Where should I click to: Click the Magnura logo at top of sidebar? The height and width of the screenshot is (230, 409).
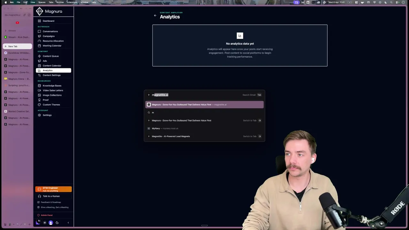49,11
